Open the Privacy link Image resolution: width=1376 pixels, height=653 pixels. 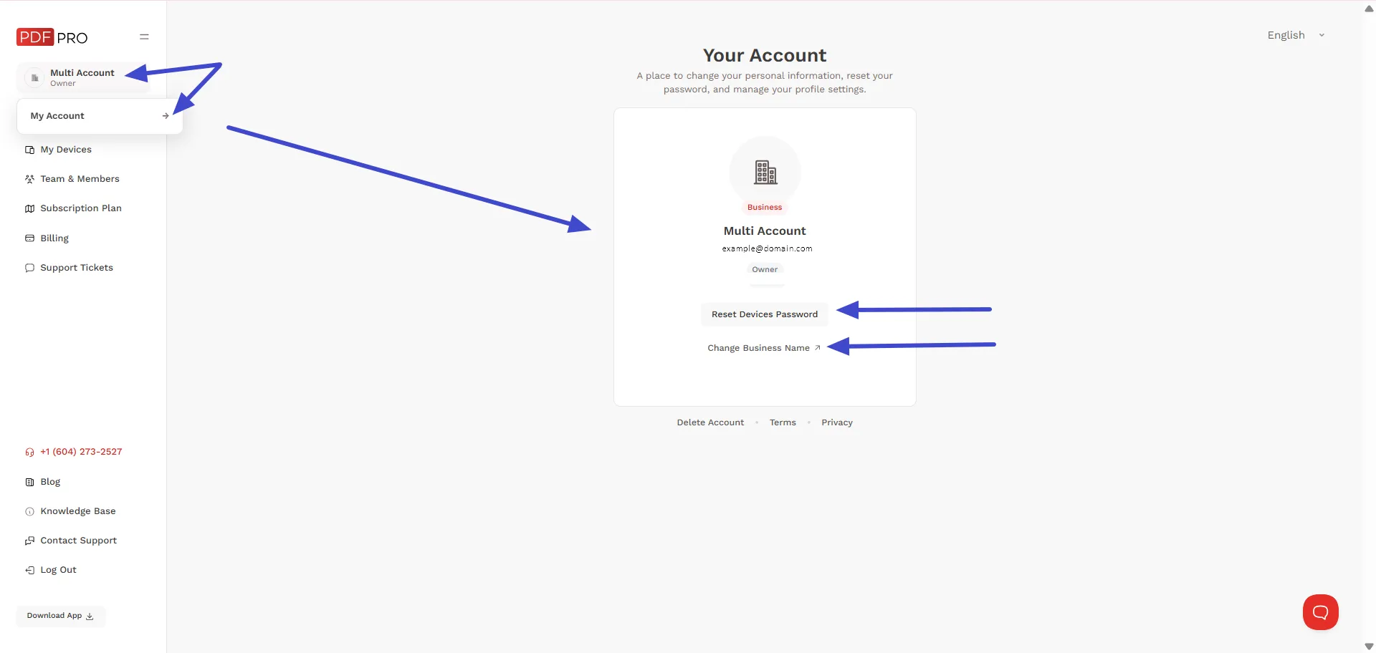pos(837,422)
